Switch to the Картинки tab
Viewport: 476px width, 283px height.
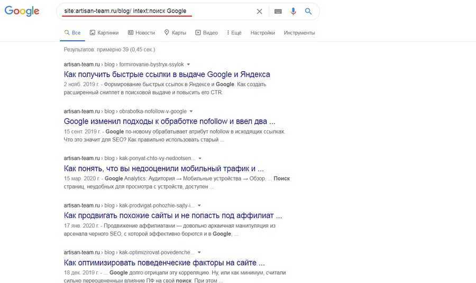[x=104, y=33]
